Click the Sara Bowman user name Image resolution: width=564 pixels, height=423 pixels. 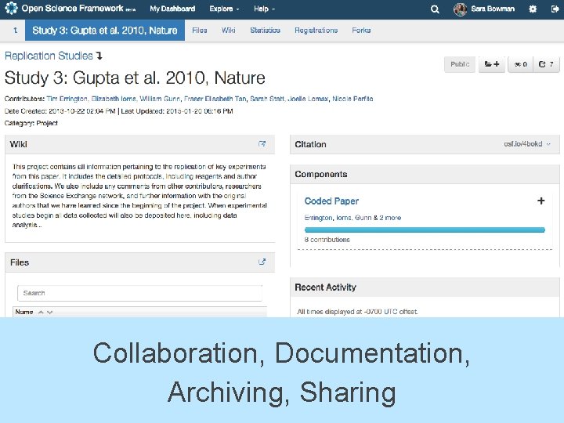click(x=493, y=9)
